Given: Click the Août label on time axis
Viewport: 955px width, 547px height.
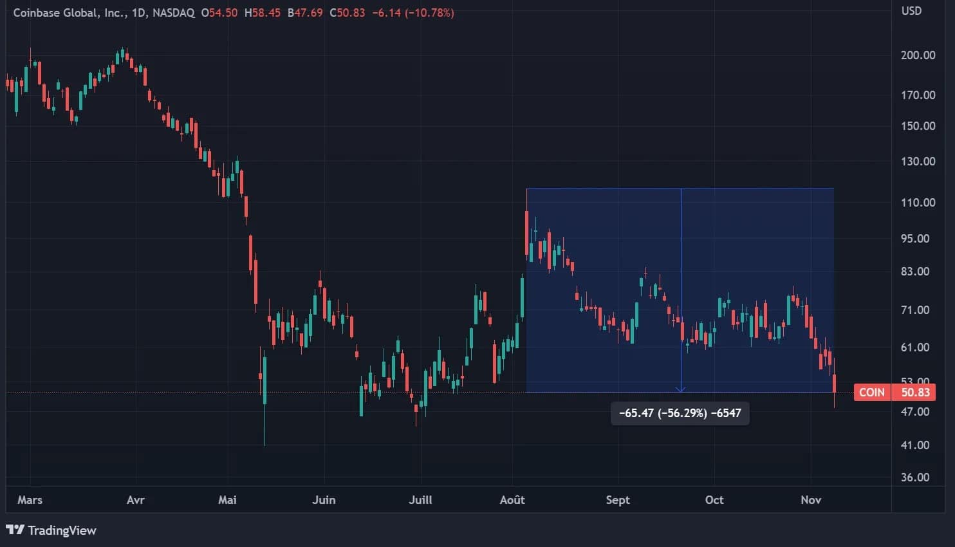Looking at the screenshot, I should (512, 500).
